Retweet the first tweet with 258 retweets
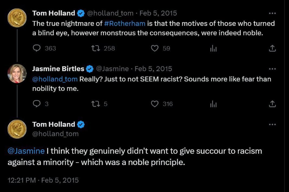The height and width of the screenshot is (192, 289). point(95,48)
